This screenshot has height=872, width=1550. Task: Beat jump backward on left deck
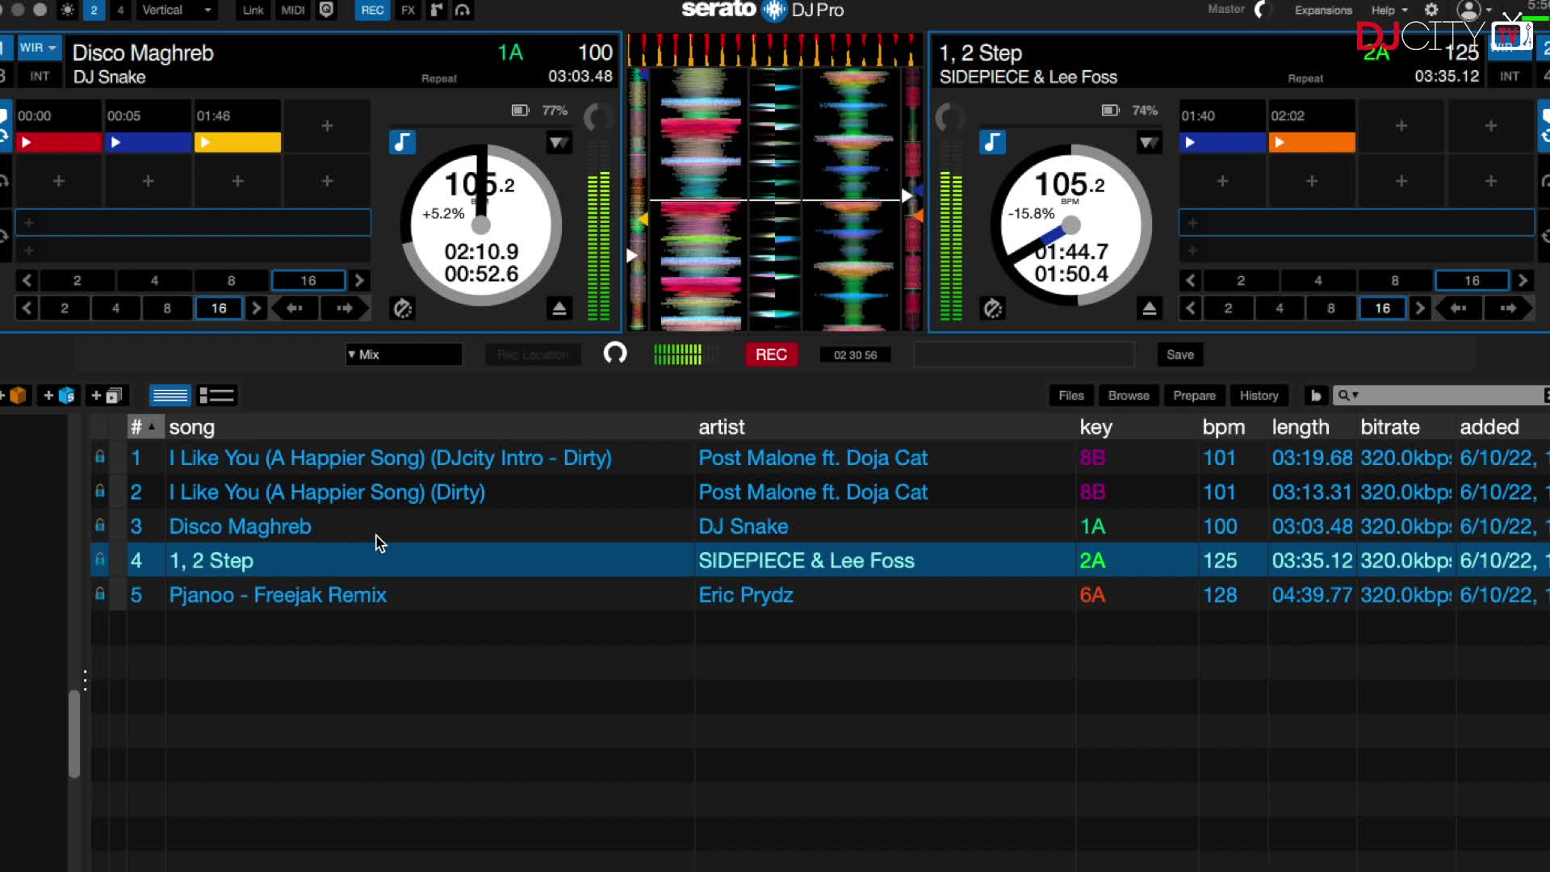click(295, 308)
